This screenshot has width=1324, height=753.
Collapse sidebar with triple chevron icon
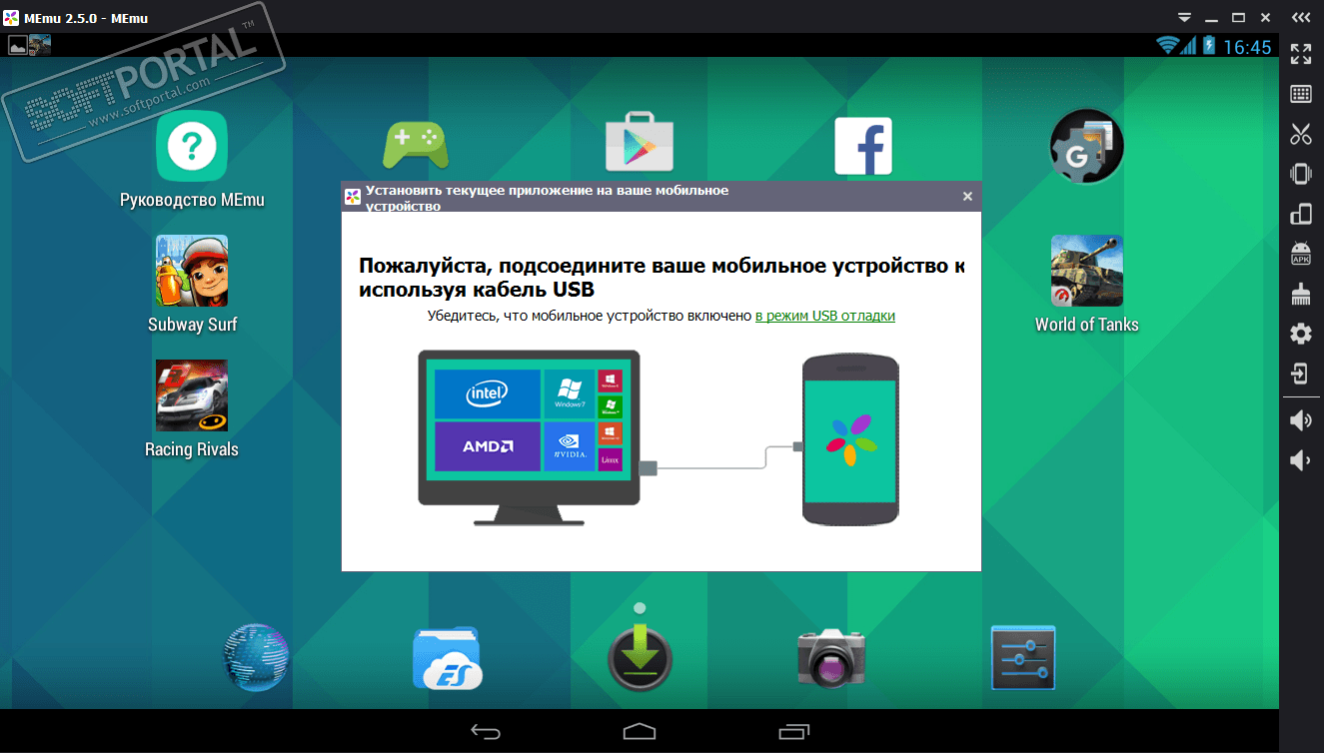point(1301,17)
